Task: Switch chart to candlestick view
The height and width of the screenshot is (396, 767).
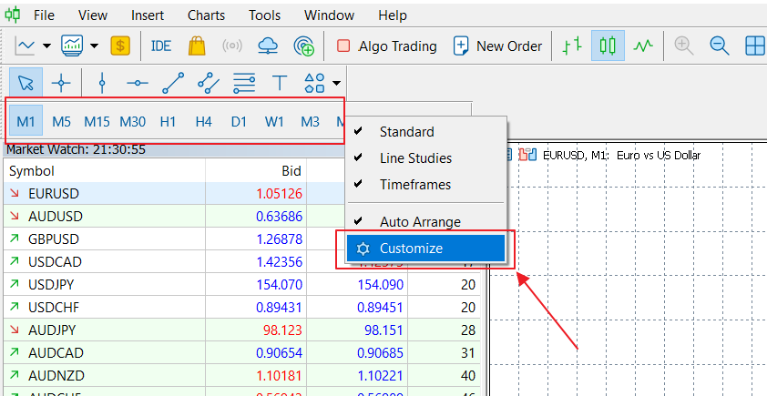Action: click(x=608, y=46)
